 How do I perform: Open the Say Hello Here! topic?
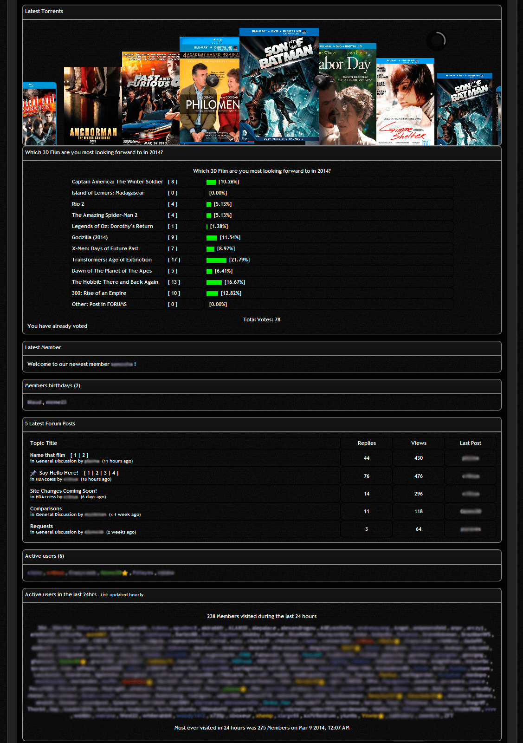click(x=58, y=473)
